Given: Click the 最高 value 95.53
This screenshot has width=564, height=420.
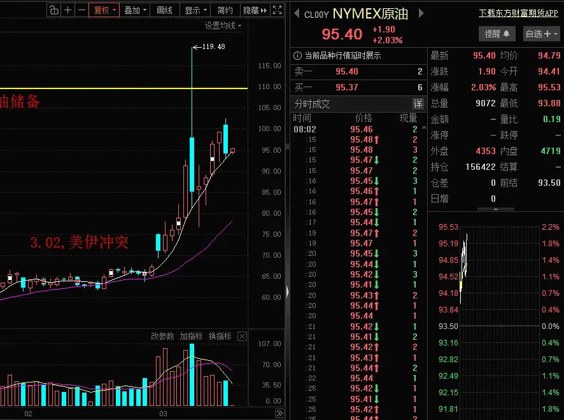Looking at the screenshot, I should click(x=549, y=87).
